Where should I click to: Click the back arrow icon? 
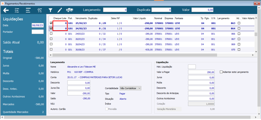click(x=6, y=10)
